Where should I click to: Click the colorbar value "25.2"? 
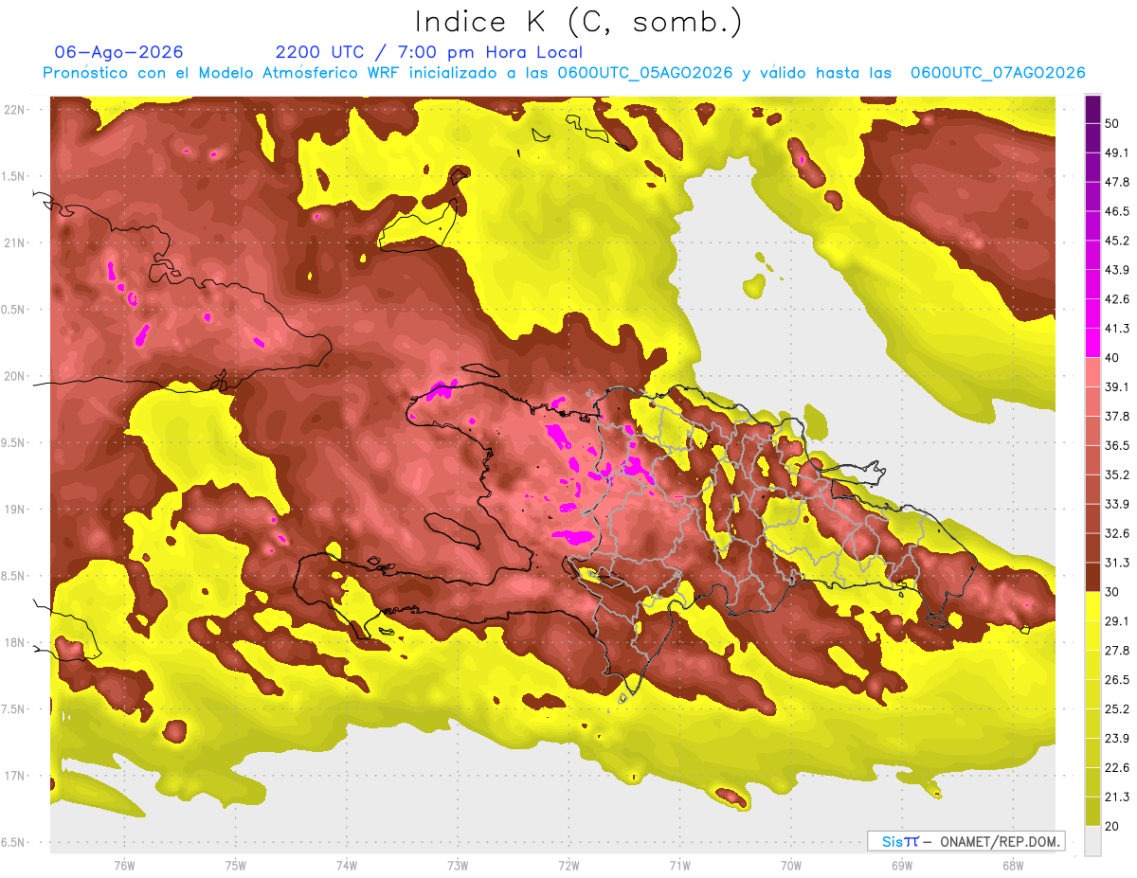click(x=1117, y=709)
